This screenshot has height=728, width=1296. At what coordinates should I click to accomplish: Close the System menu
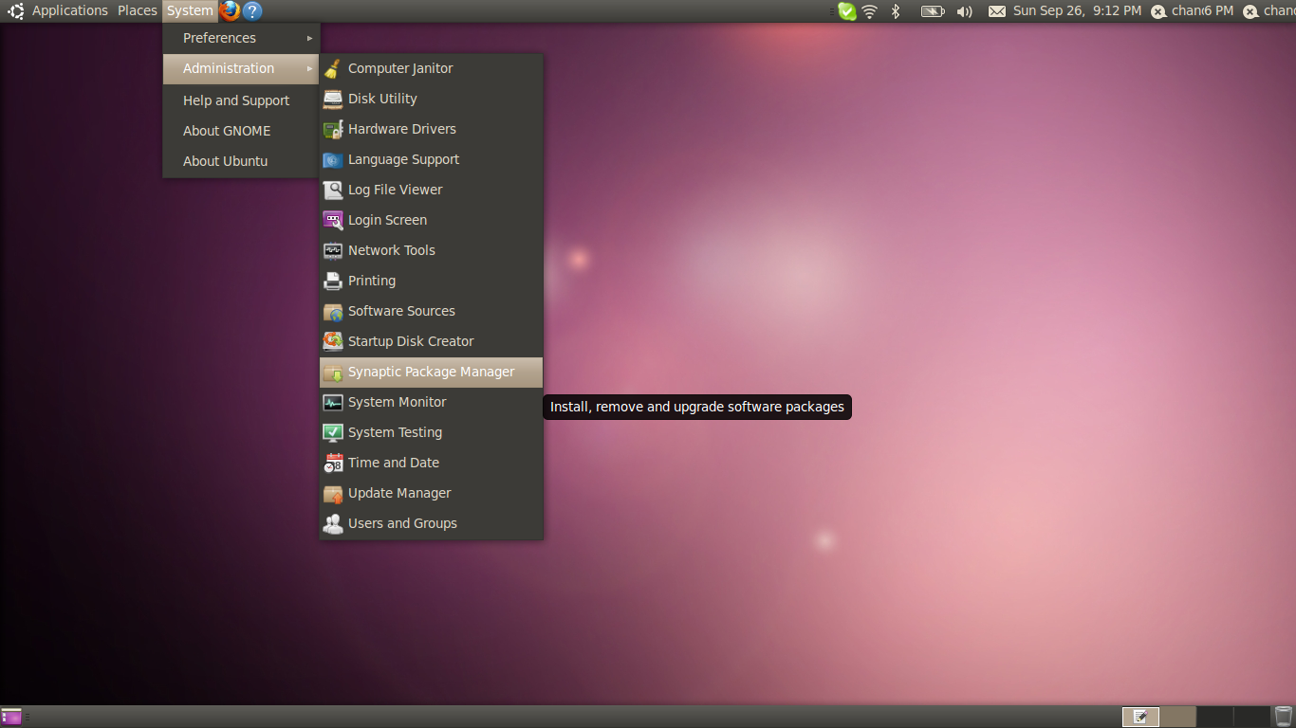[190, 10]
